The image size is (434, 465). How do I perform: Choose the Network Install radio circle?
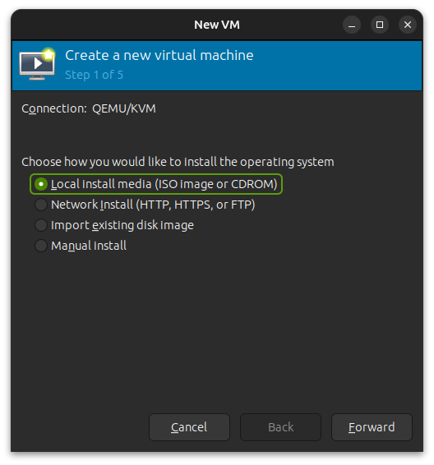click(x=41, y=205)
